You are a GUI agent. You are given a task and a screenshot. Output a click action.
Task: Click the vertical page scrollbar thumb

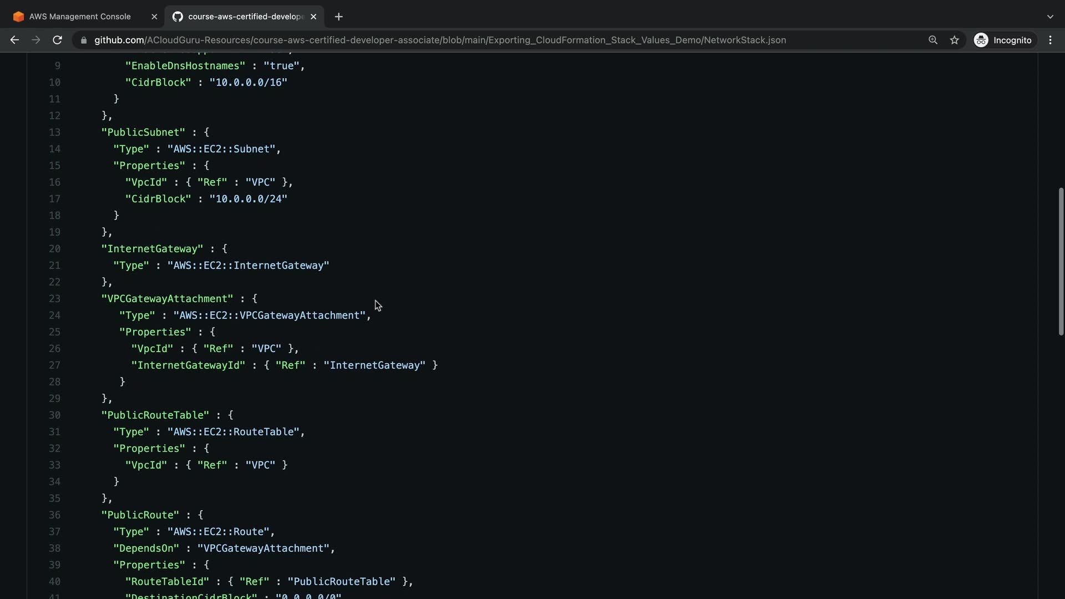click(1061, 261)
